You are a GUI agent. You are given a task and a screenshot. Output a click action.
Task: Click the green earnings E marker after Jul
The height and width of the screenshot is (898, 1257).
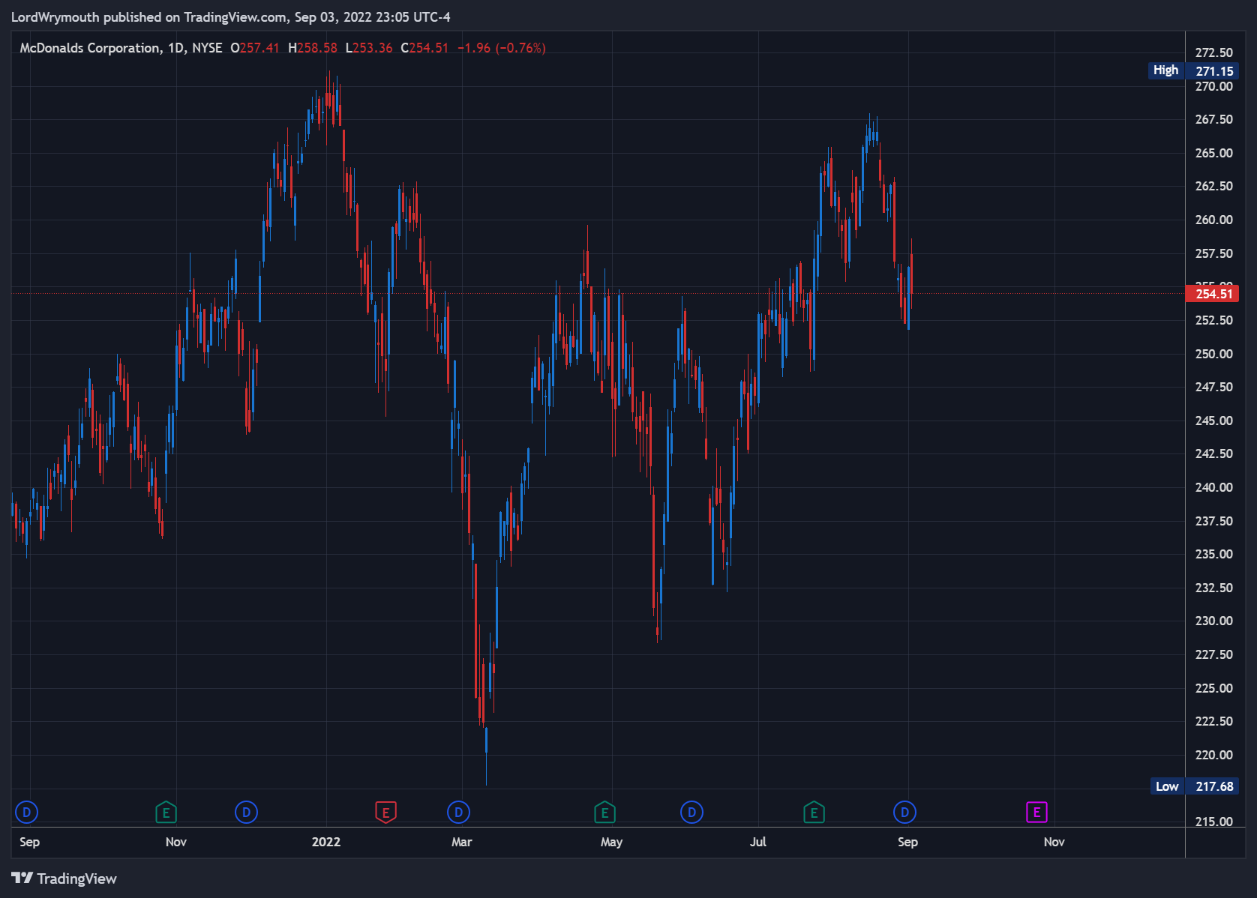pyautogui.click(x=814, y=812)
